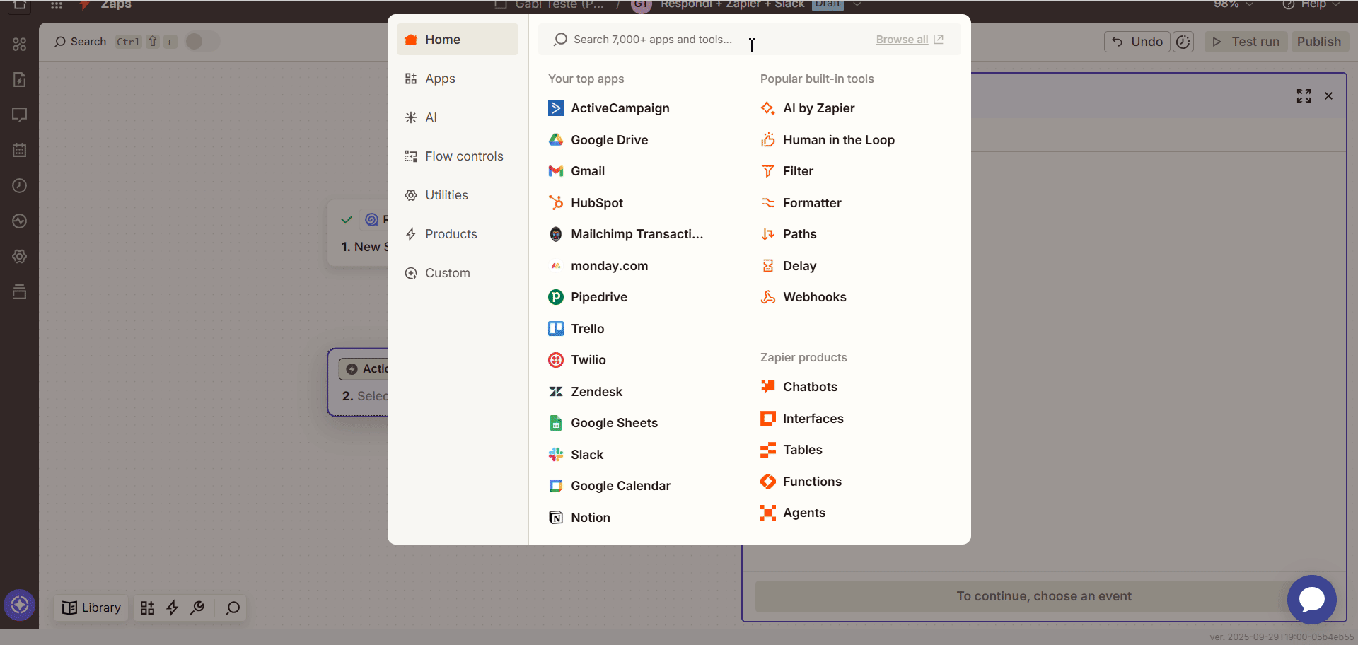Image resolution: width=1358 pixels, height=645 pixels.
Task: Pick Chatbots from Zapier products
Action: pyautogui.click(x=799, y=387)
